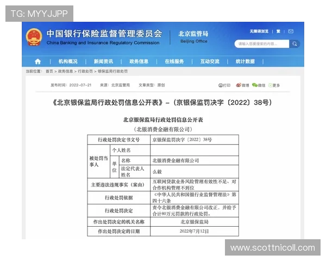Click breadcrumb 银保监局行政处罚 link
The width and height of the screenshot is (326, 261).
click(x=112, y=71)
